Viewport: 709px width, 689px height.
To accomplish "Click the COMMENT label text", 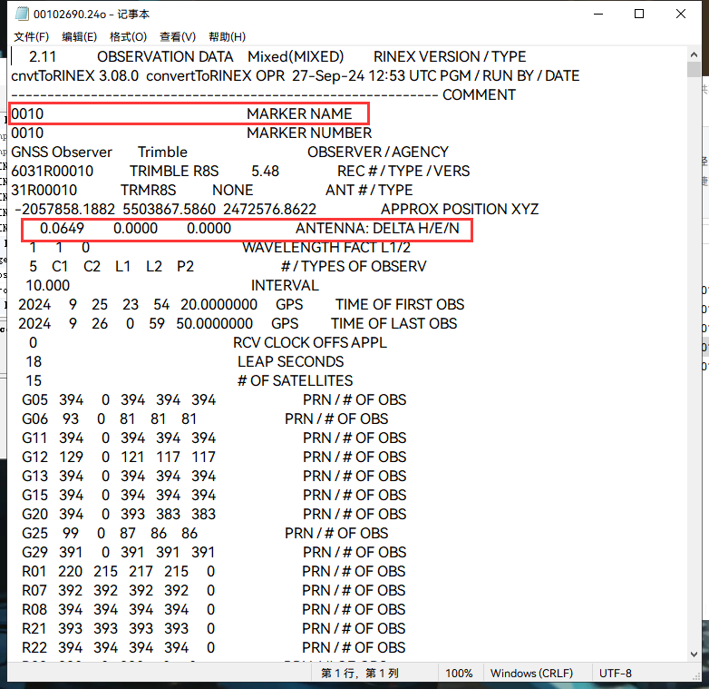I will pyautogui.click(x=479, y=94).
